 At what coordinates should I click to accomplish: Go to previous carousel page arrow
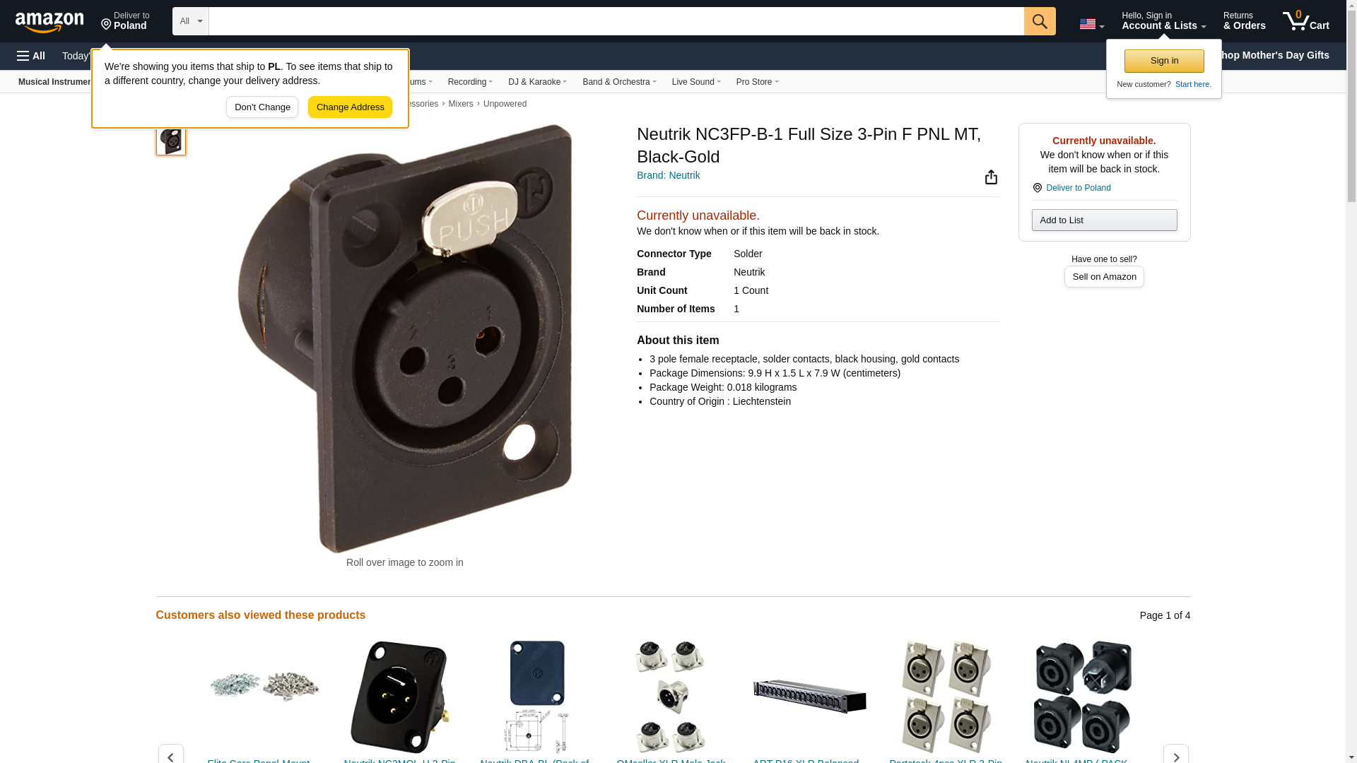pyautogui.click(x=170, y=755)
